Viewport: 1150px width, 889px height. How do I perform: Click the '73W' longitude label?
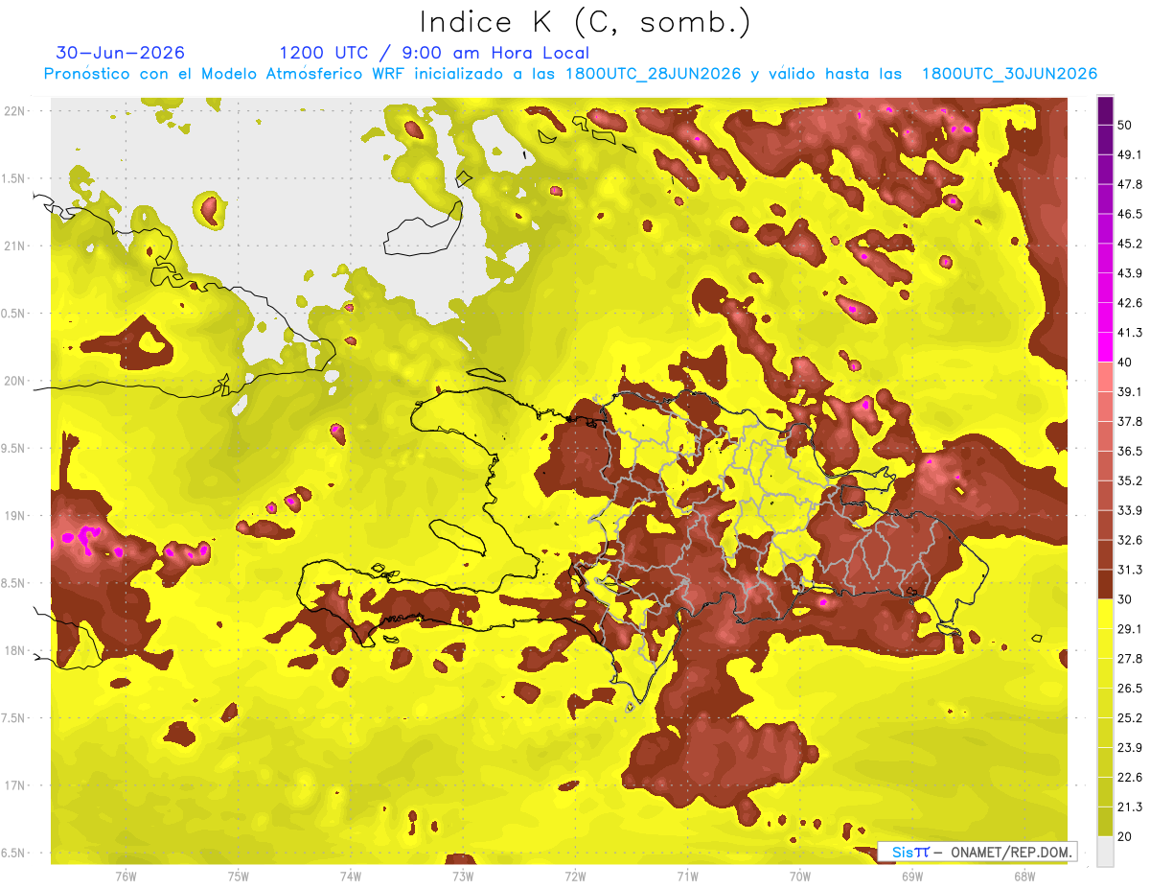(463, 877)
